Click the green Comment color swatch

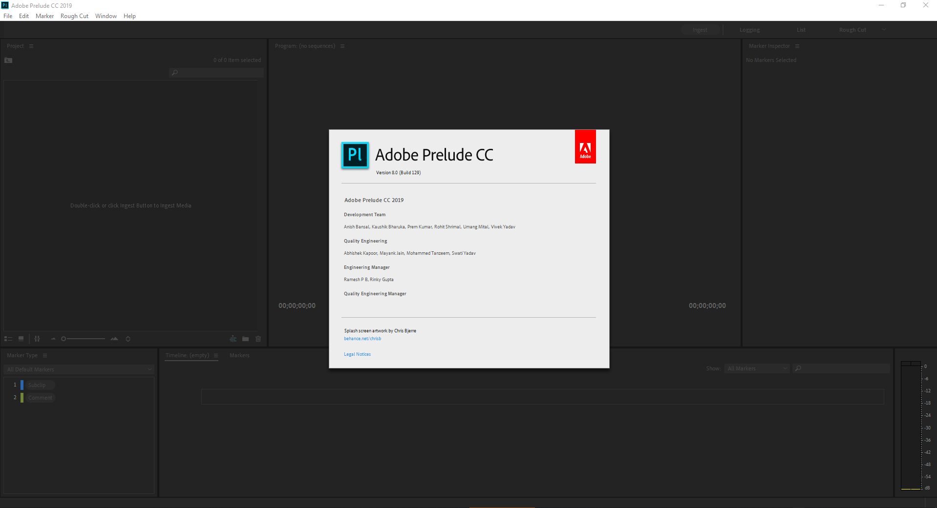[22, 398]
